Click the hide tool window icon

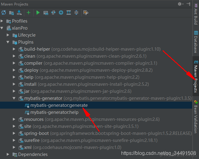point(189,4)
